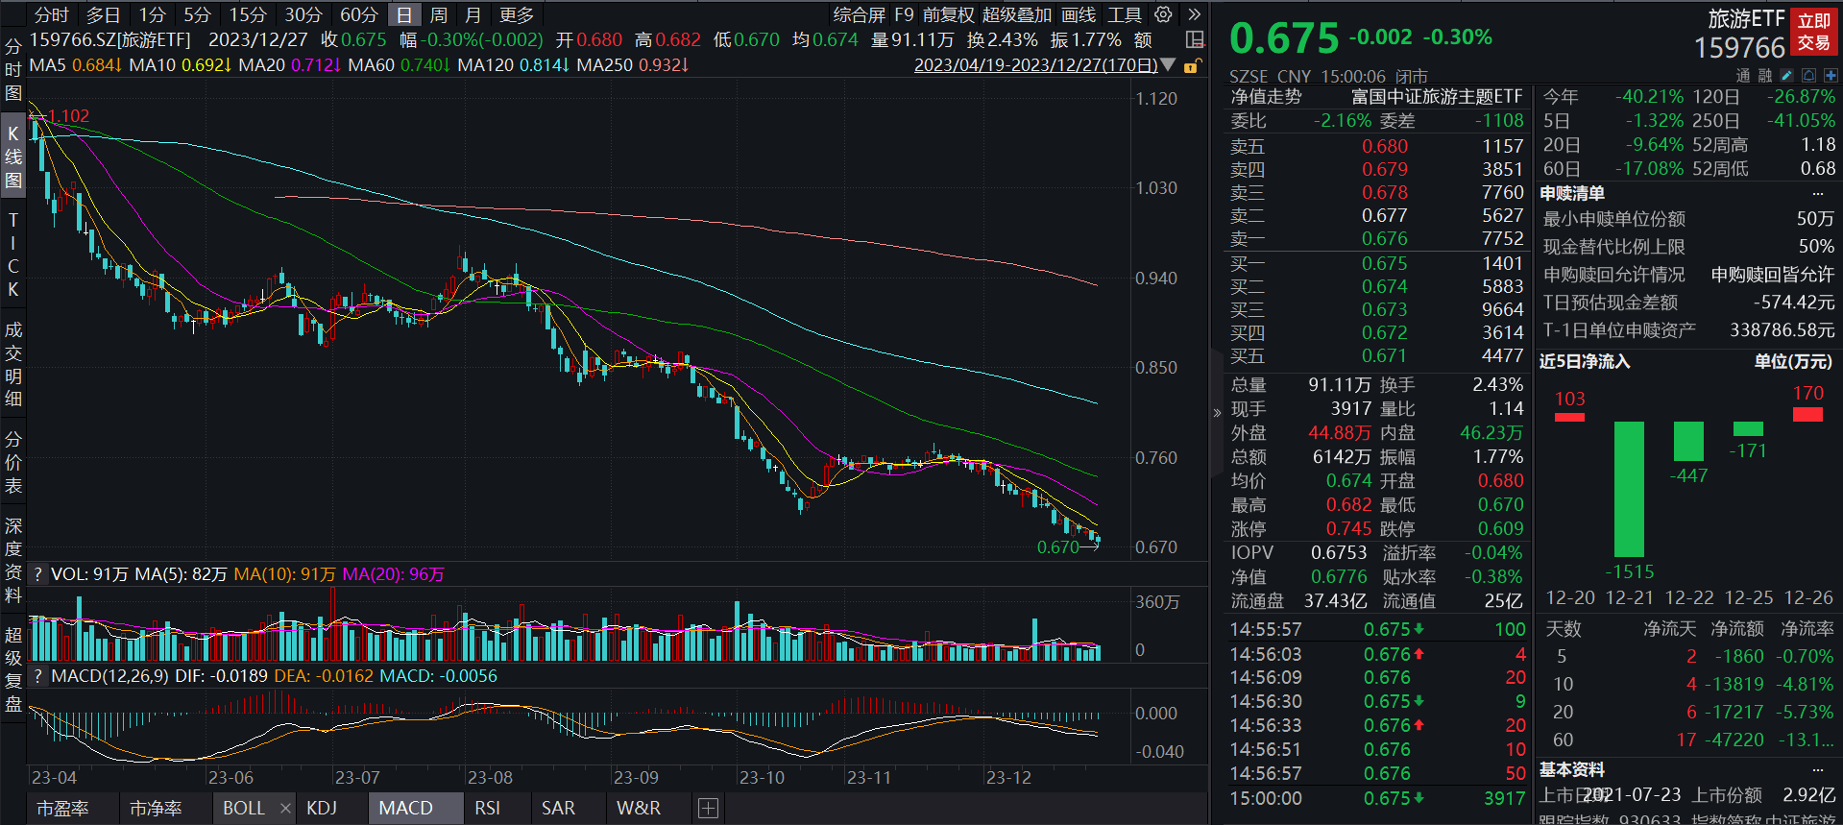Select the 60分 period
Screen dimensions: 1843x825
(x=359, y=14)
